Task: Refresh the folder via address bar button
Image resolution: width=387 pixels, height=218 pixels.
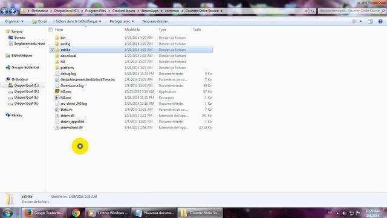Action: [x=312, y=11]
